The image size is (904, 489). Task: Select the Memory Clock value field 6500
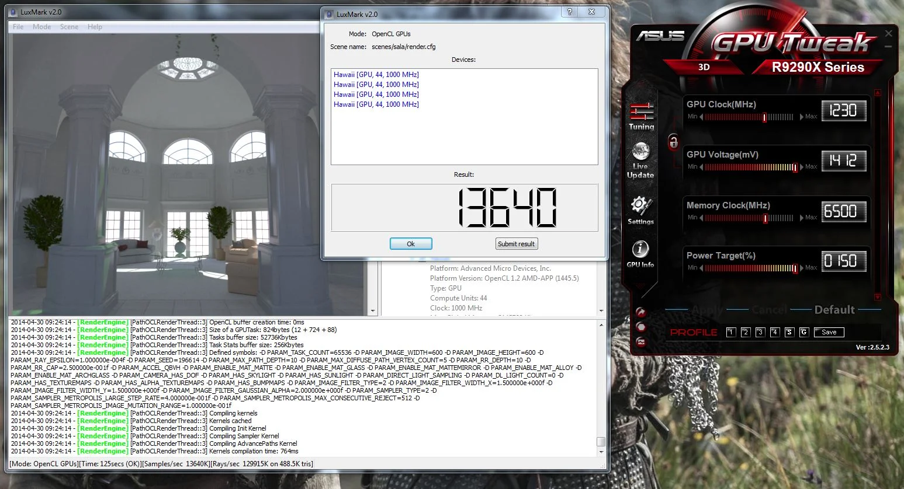coord(843,211)
